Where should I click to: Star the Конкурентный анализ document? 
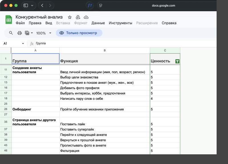70,17
